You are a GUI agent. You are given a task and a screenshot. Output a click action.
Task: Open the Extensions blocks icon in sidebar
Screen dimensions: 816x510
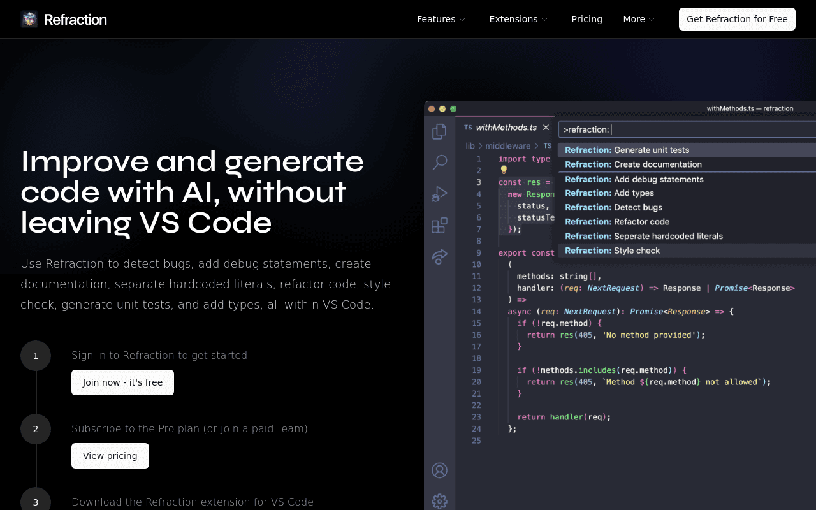[439, 225]
